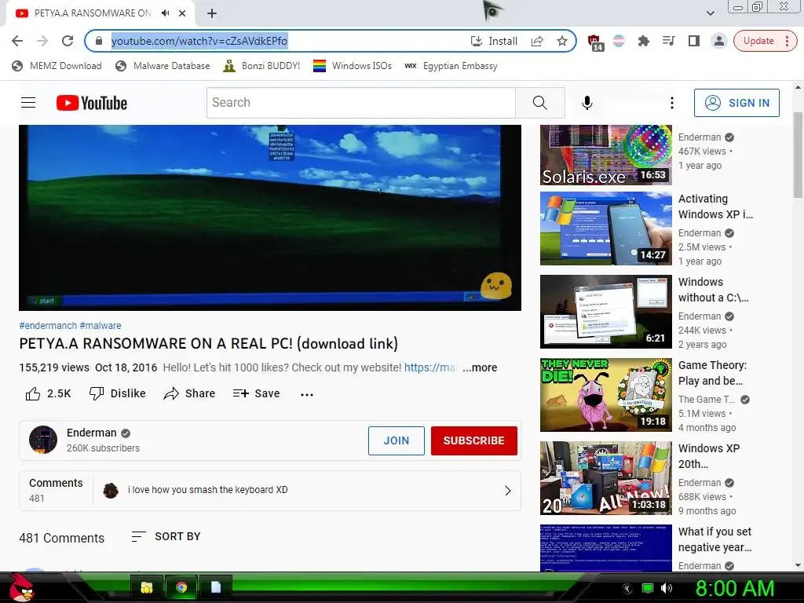Click the SIGN IN button
Image resolution: width=804 pixels, height=603 pixels.
point(736,103)
